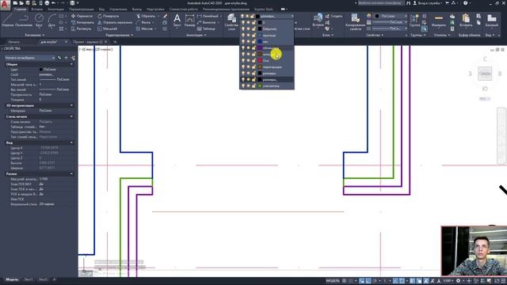Click the new drawing tab plus button
The image size is (507, 285).
pyautogui.click(x=115, y=42)
